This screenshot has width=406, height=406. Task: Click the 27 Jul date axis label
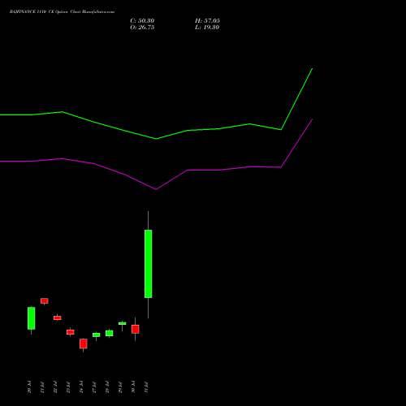[94, 387]
